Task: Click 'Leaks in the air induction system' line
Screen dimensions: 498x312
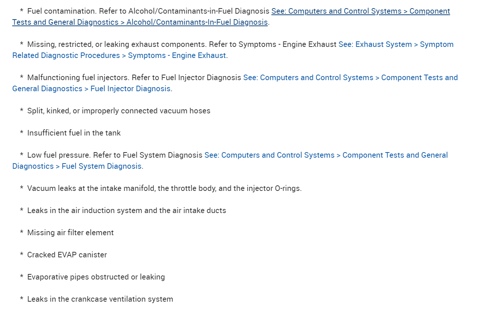Action: [127, 210]
